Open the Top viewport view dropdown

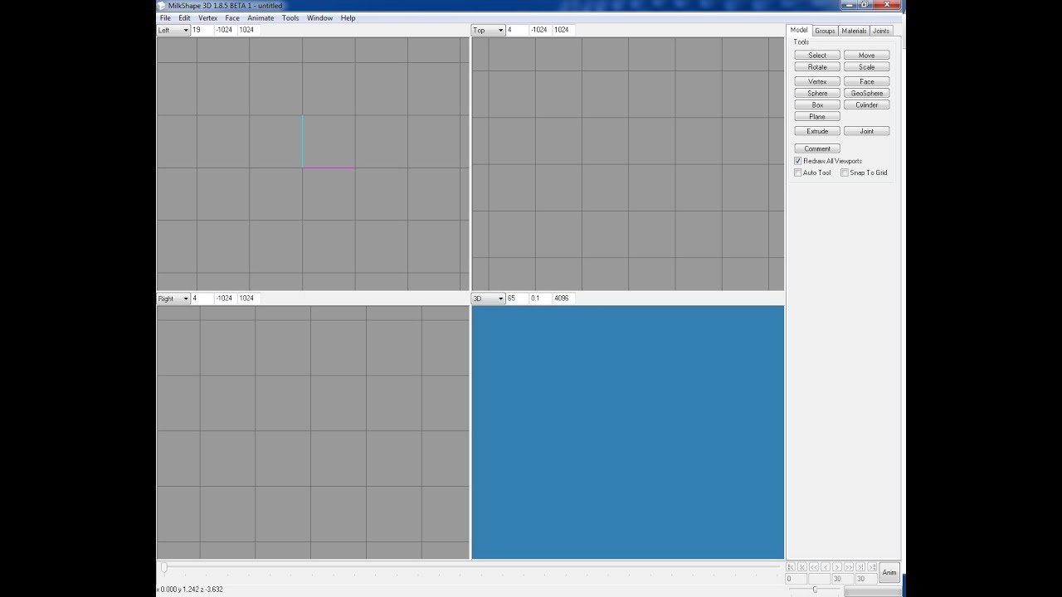[489, 30]
